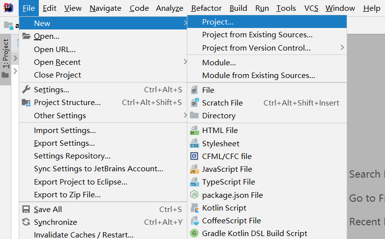Open the Refactor menu
The width and height of the screenshot is (385, 239).
(x=207, y=8)
